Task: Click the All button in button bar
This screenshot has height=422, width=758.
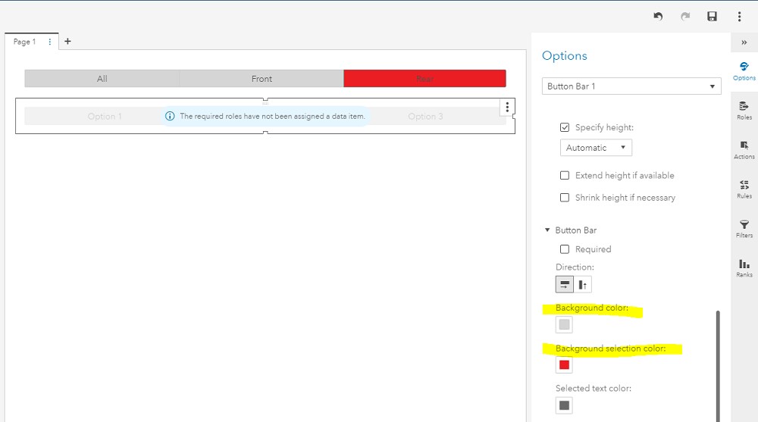Action: point(102,79)
